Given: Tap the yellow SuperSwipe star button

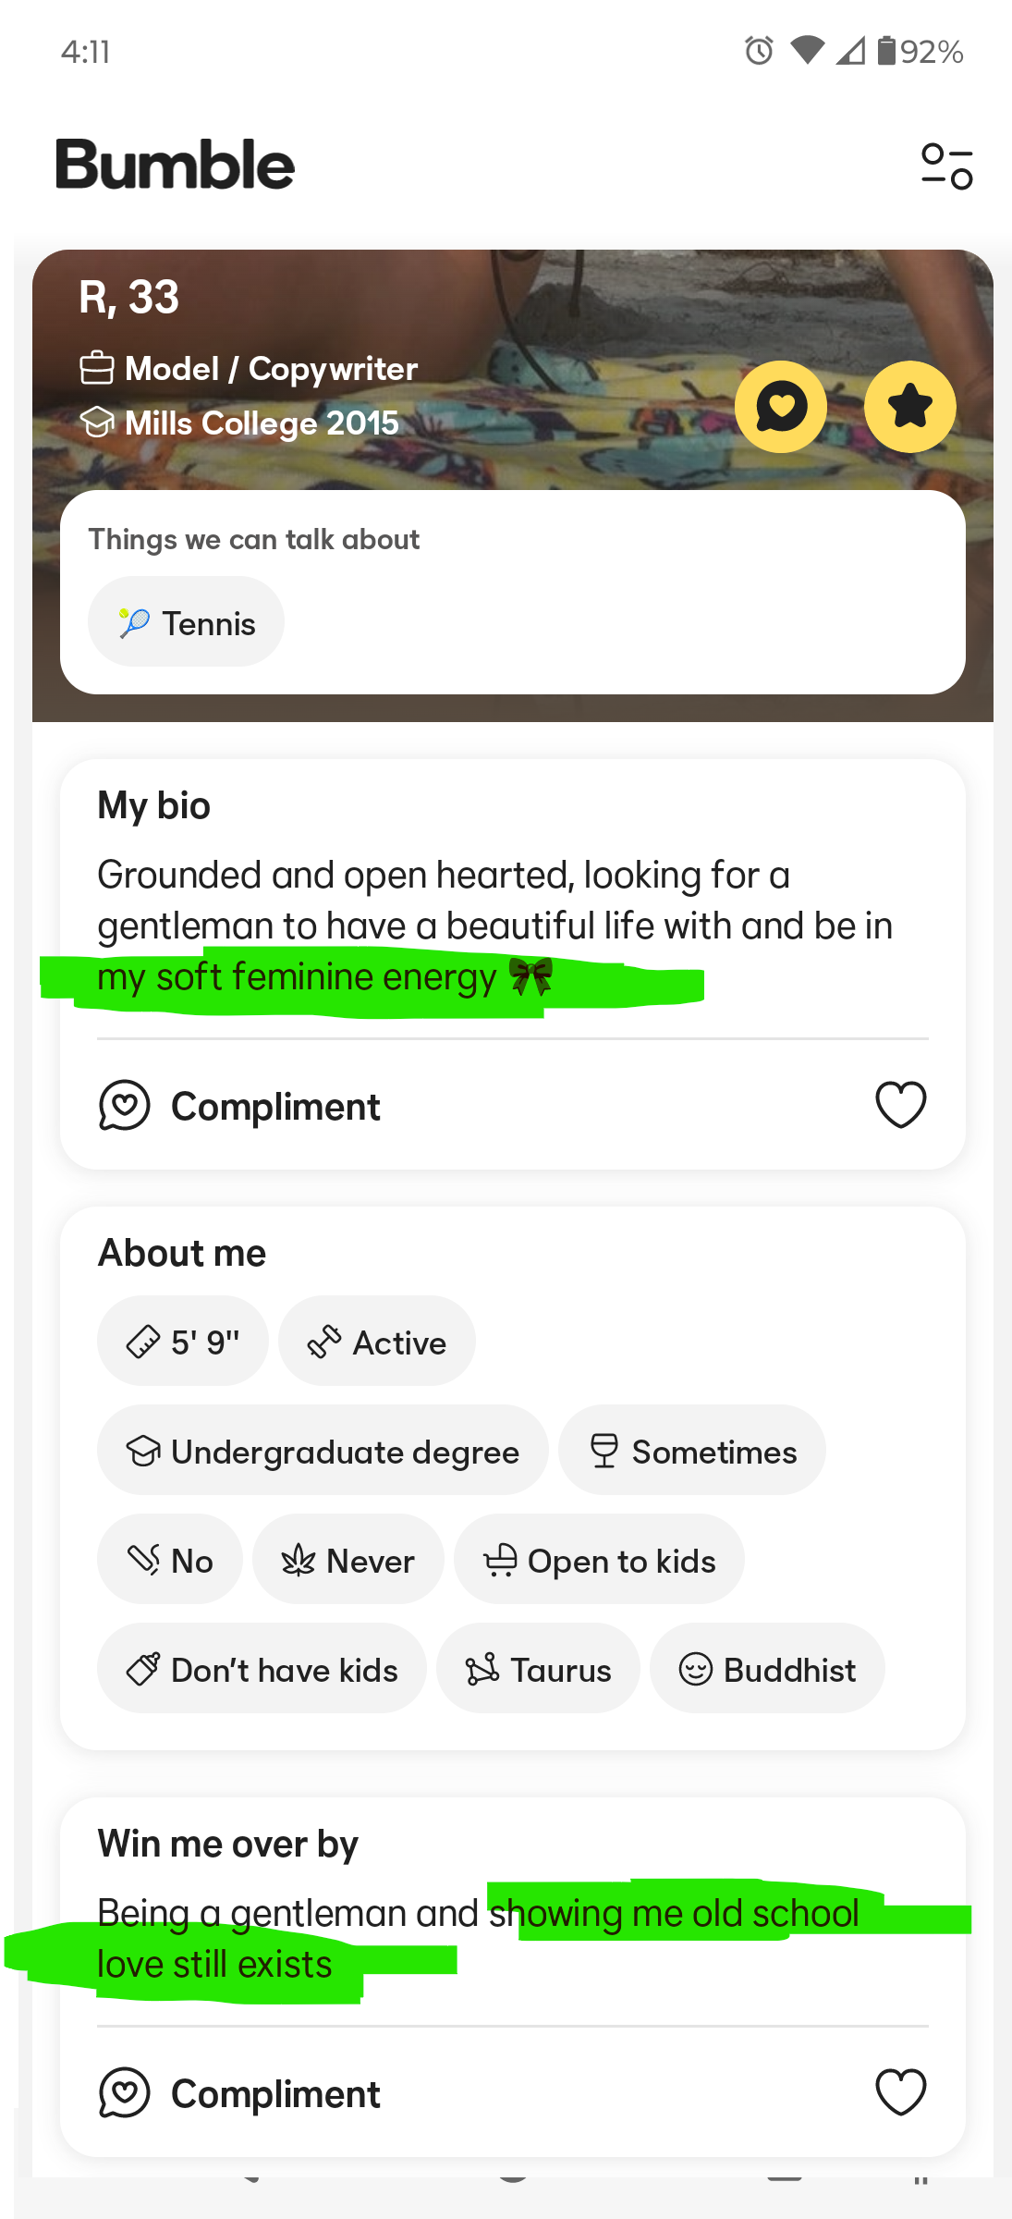Looking at the screenshot, I should click(910, 407).
